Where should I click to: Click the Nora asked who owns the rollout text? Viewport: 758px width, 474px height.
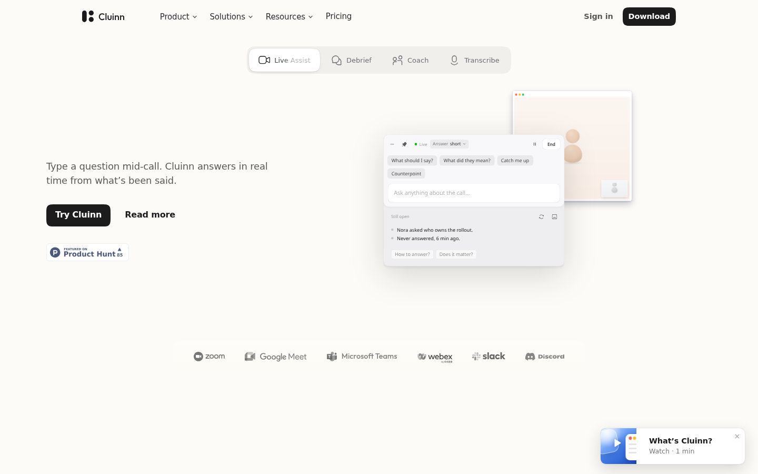click(435, 230)
